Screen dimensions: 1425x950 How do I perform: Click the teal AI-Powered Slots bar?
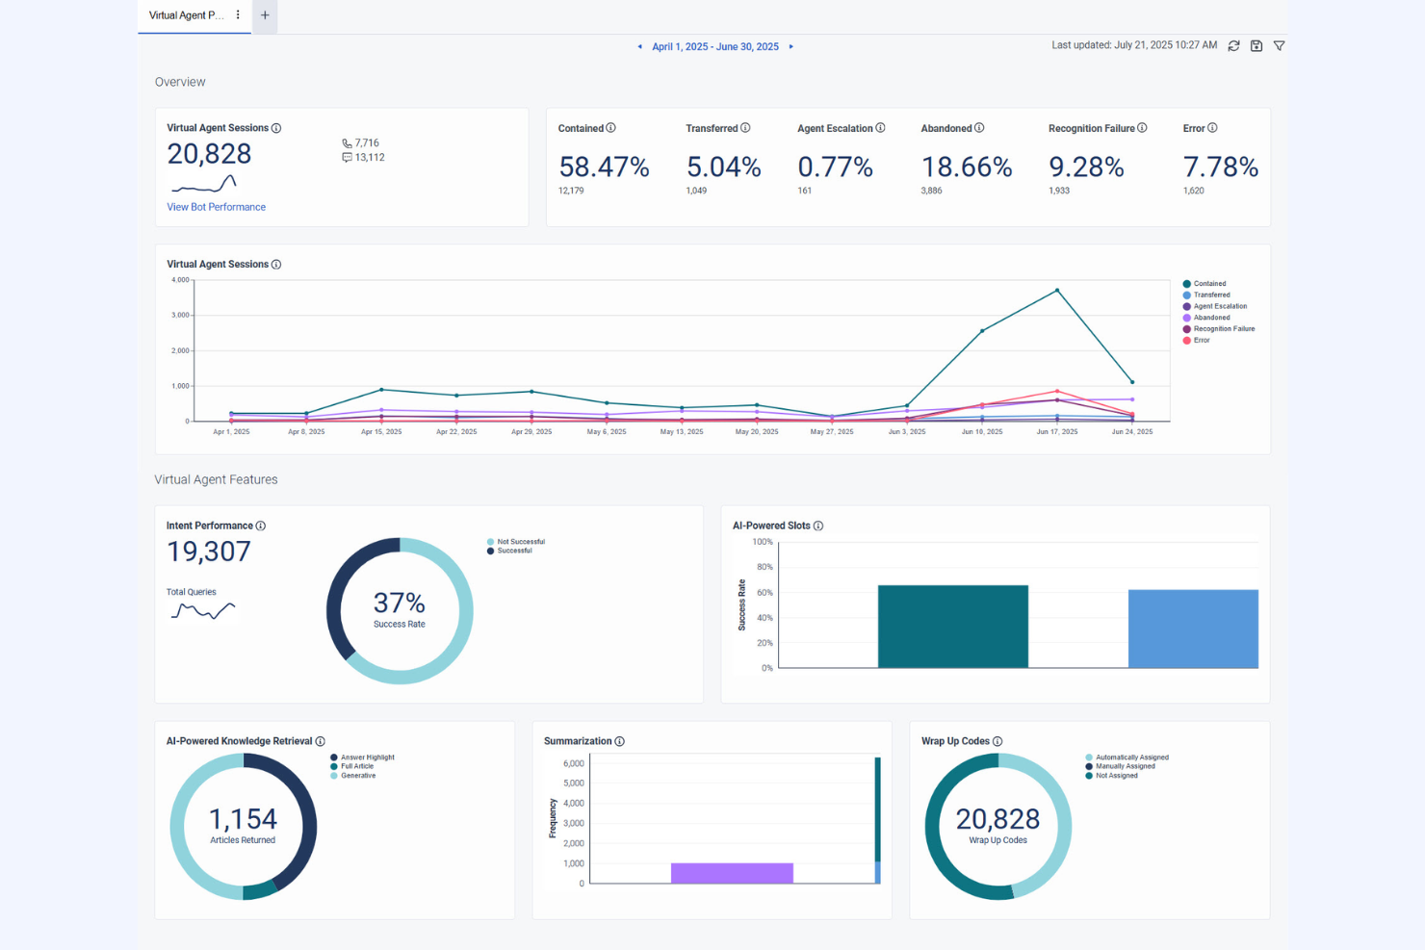pos(953,627)
